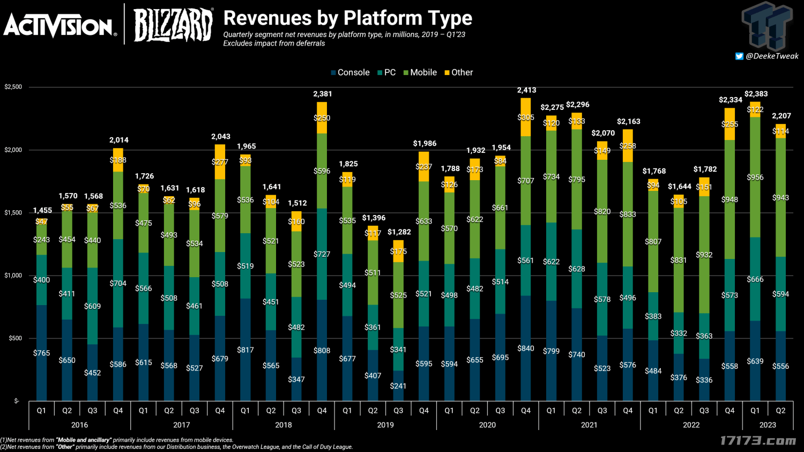Click the $2,383 total above 2023 Q1

coord(756,94)
